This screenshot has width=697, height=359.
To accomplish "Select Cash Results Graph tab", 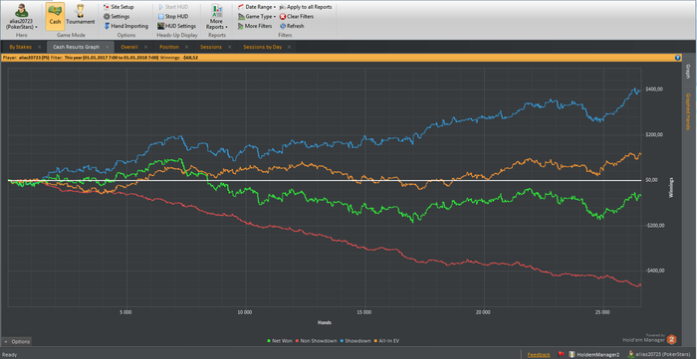I will (x=77, y=47).
